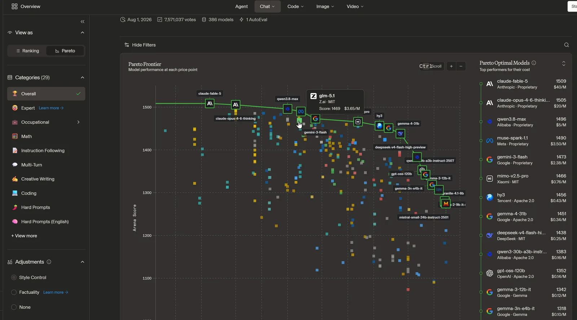Select the Instruction Following category

pos(46,150)
